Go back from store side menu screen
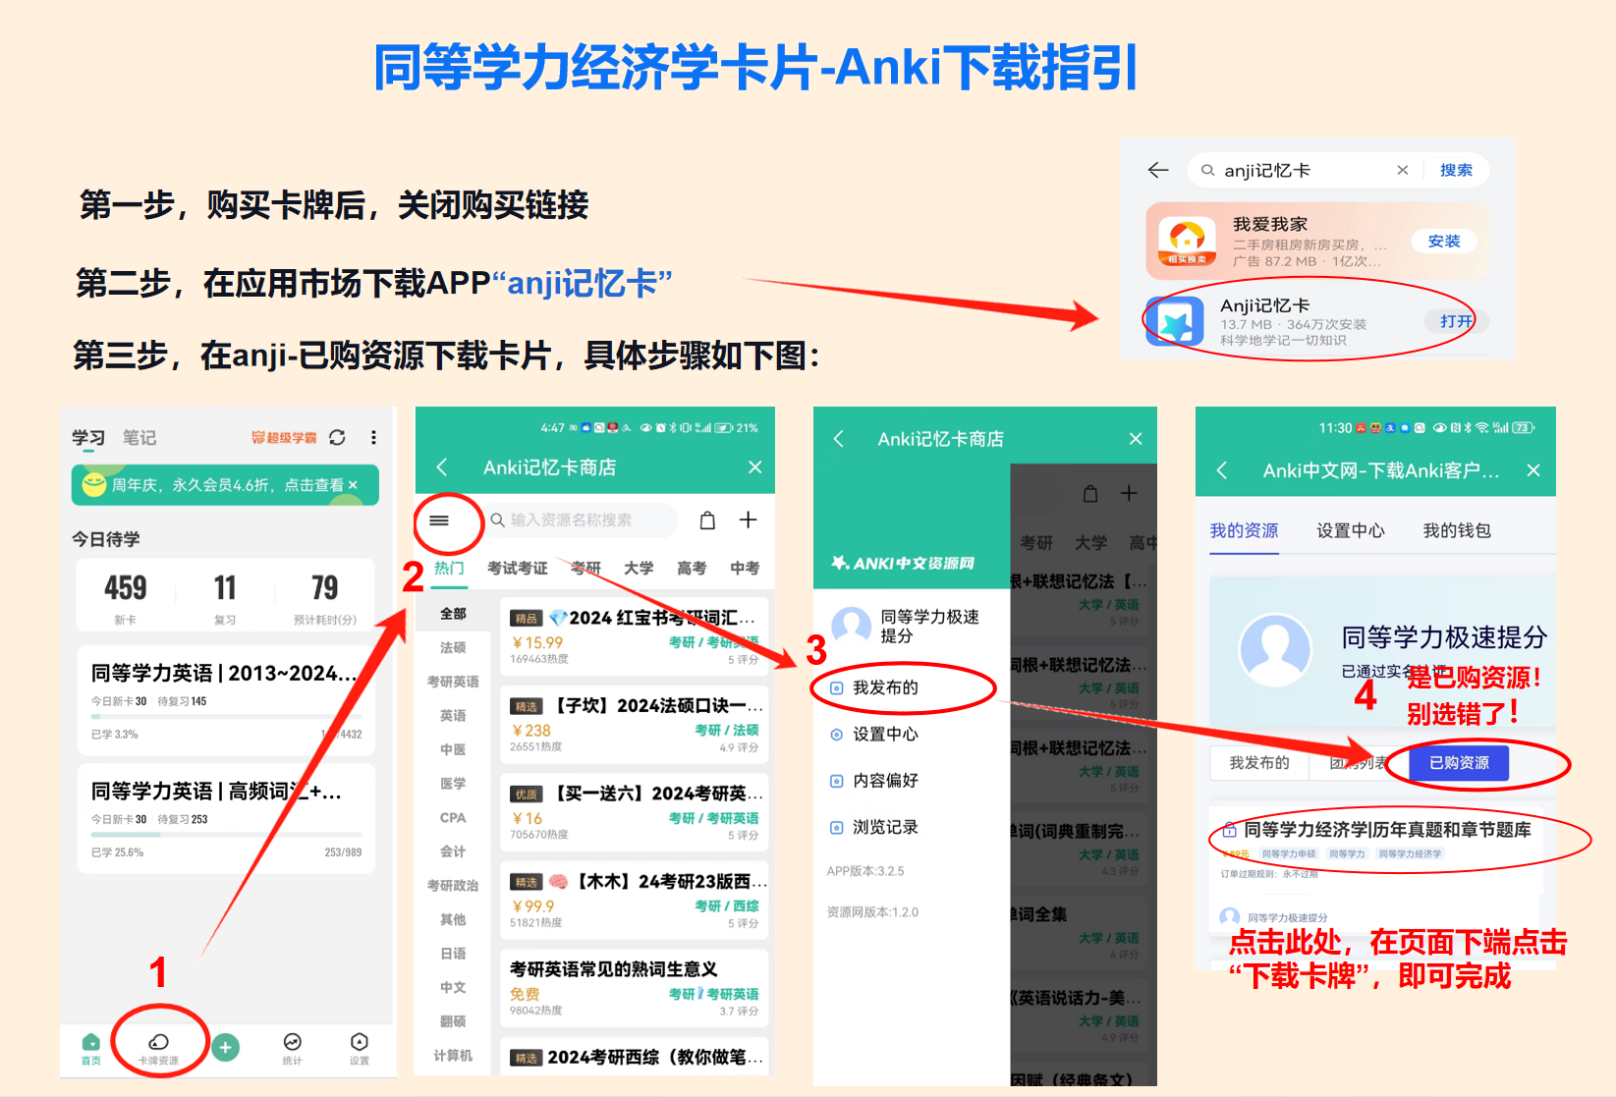This screenshot has width=1616, height=1097. coord(839,439)
